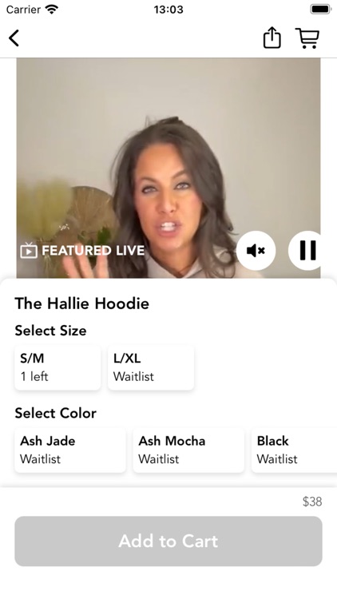Tap the Featured Live TV icon
The height and width of the screenshot is (599, 337).
click(29, 251)
